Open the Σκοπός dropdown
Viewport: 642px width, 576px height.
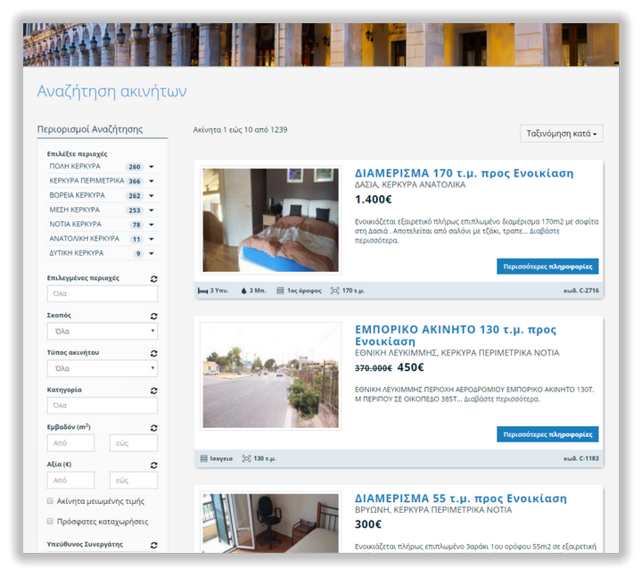(103, 331)
